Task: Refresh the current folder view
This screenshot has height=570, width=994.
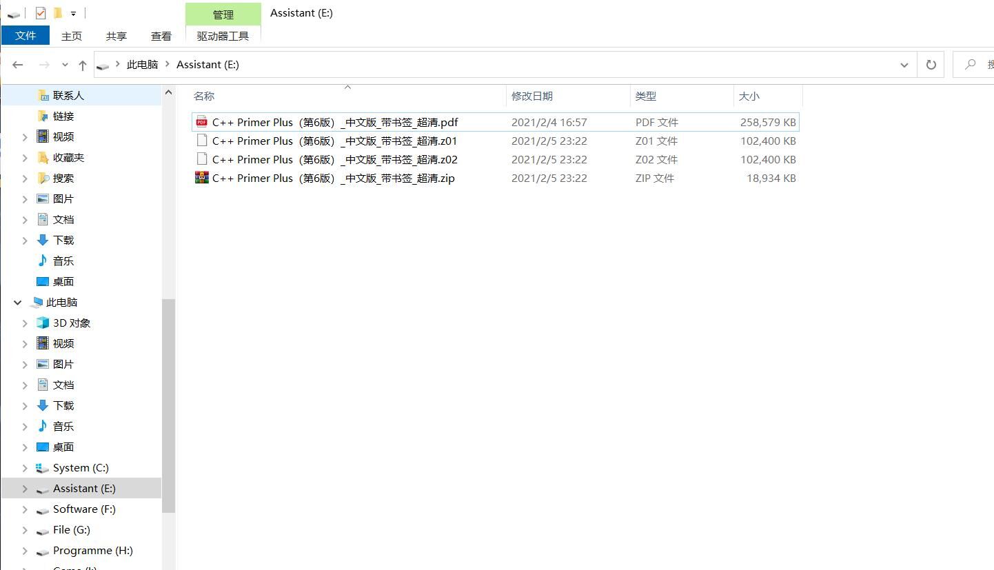Action: (931, 65)
